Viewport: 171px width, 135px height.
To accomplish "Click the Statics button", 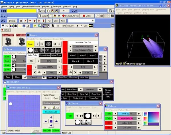I will (x=87, y=16).
